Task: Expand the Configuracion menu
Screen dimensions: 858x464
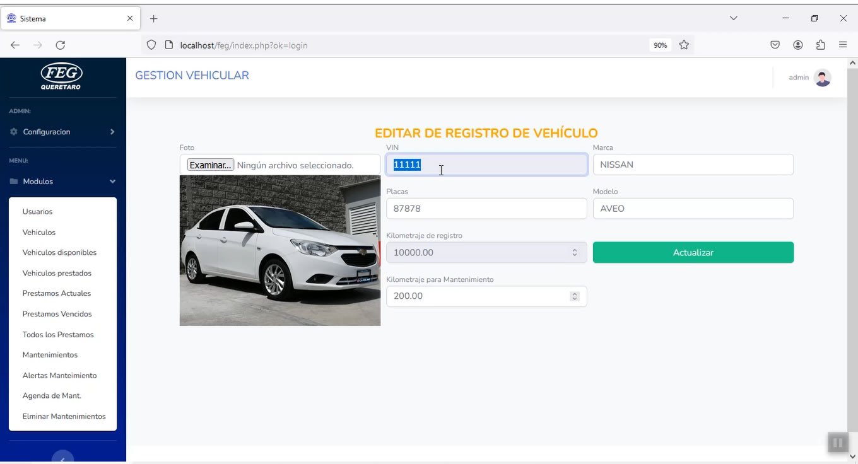Action: [62, 132]
